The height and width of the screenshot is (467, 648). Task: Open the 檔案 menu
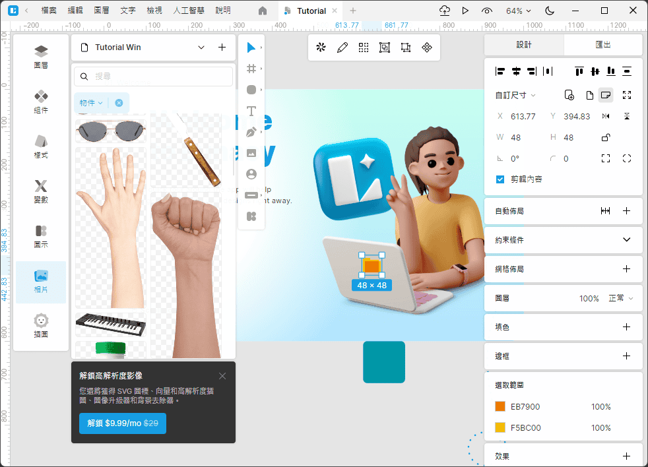49,11
